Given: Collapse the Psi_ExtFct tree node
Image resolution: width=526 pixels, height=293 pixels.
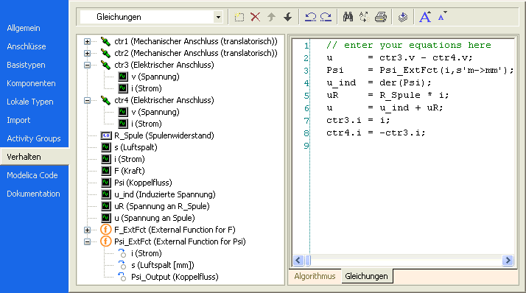Looking at the screenshot, I should coord(87,241).
